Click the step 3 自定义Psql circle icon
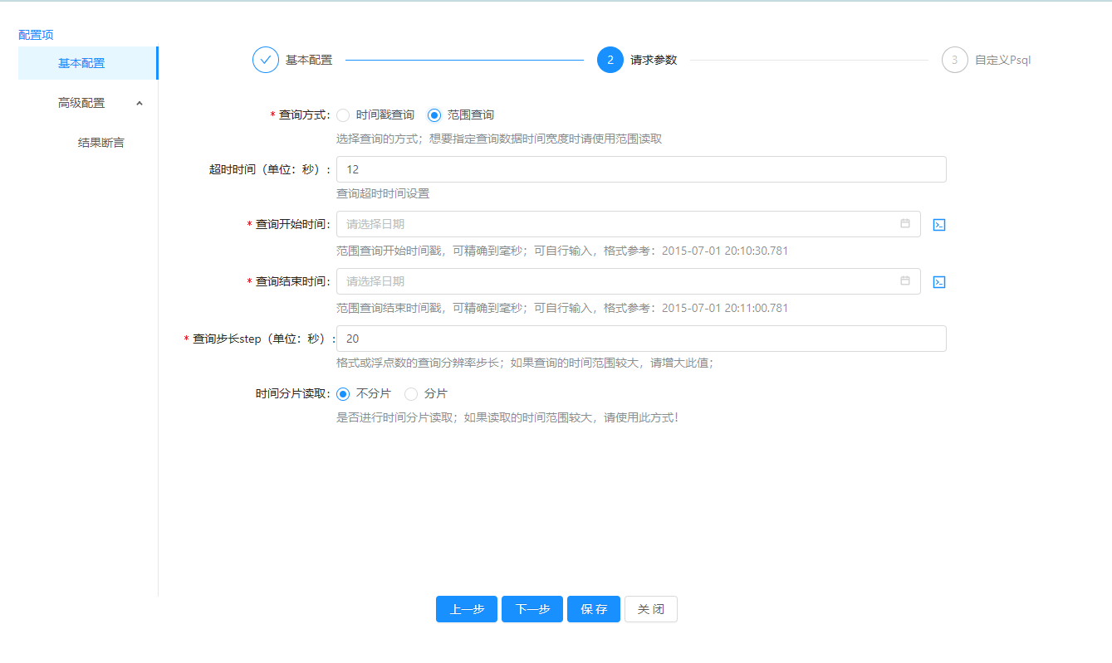Viewport: 1112px width, 663px height. 954,60
